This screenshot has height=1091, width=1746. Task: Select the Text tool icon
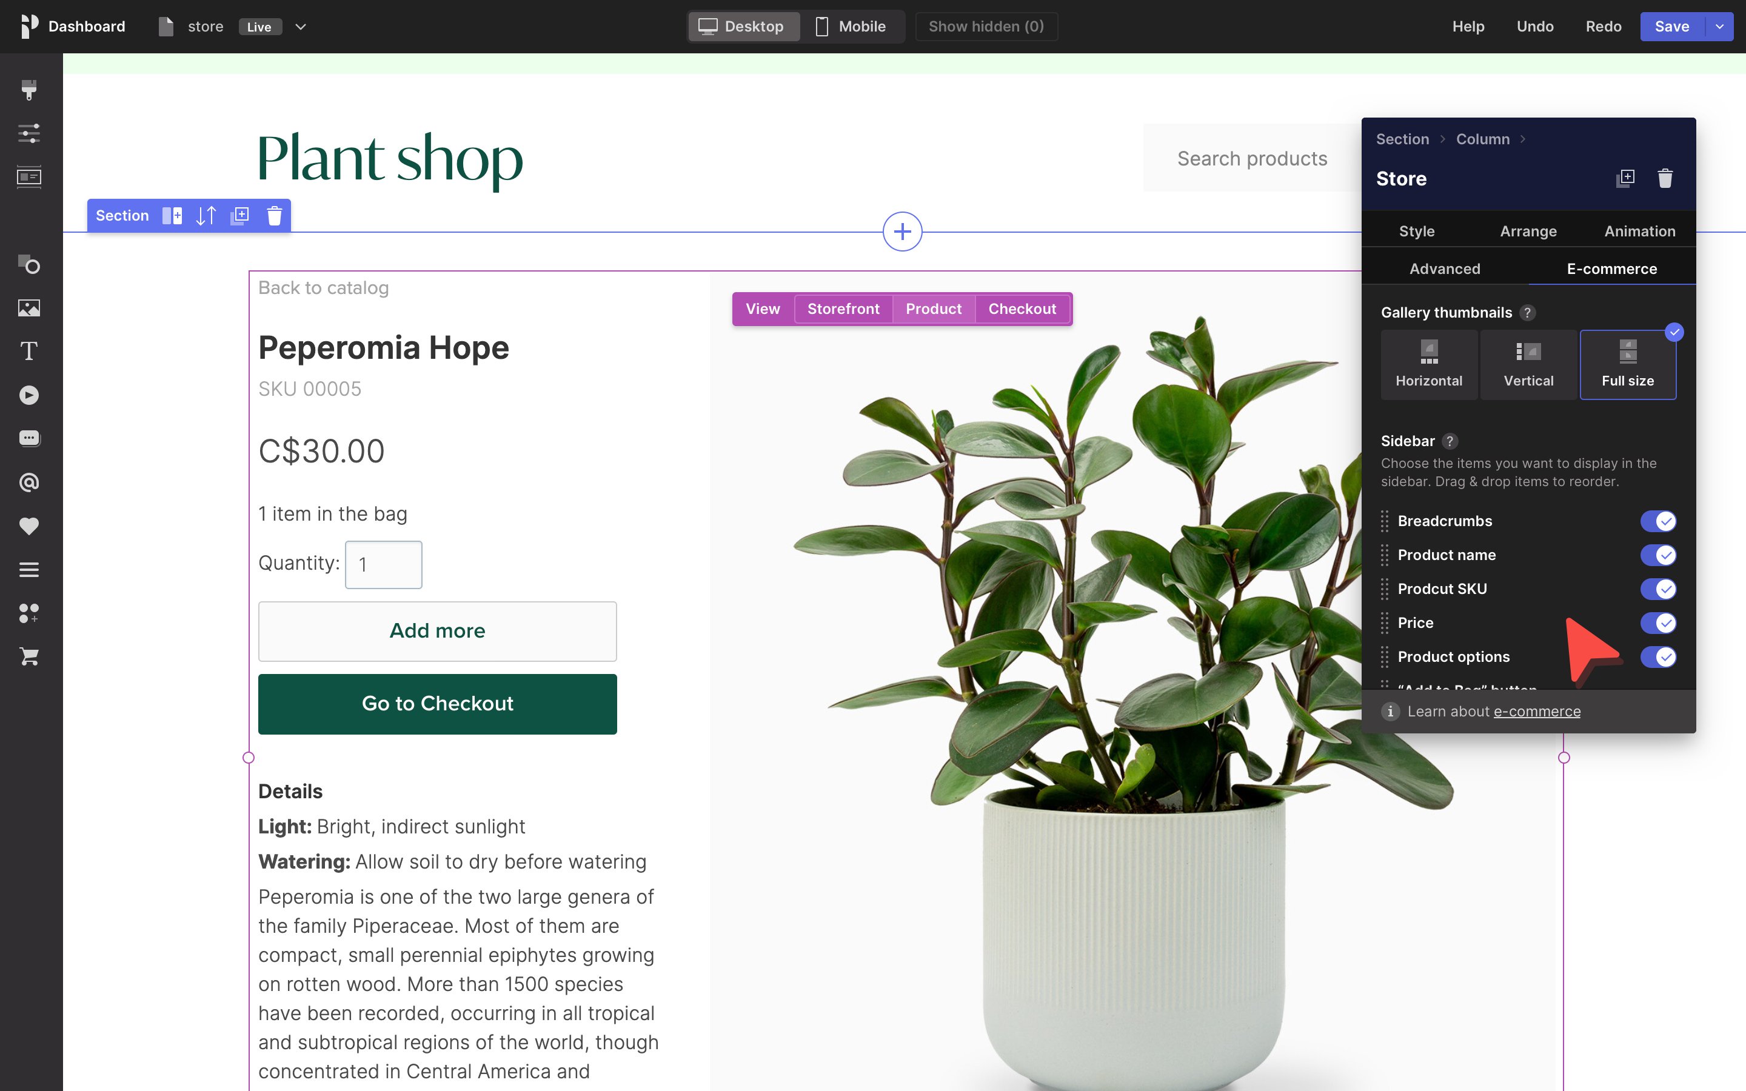point(29,352)
